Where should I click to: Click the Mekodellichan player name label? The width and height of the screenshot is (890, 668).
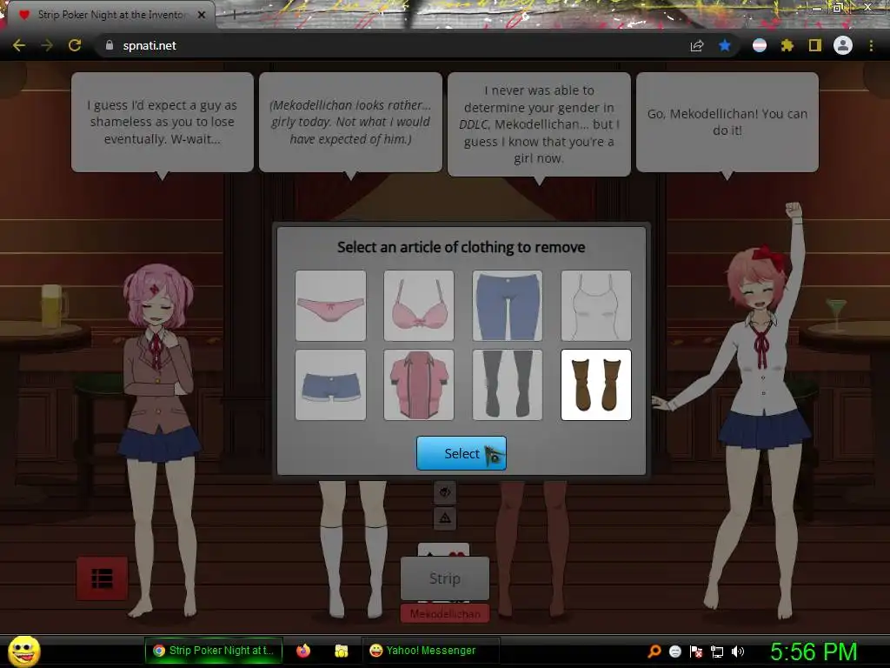click(x=445, y=614)
